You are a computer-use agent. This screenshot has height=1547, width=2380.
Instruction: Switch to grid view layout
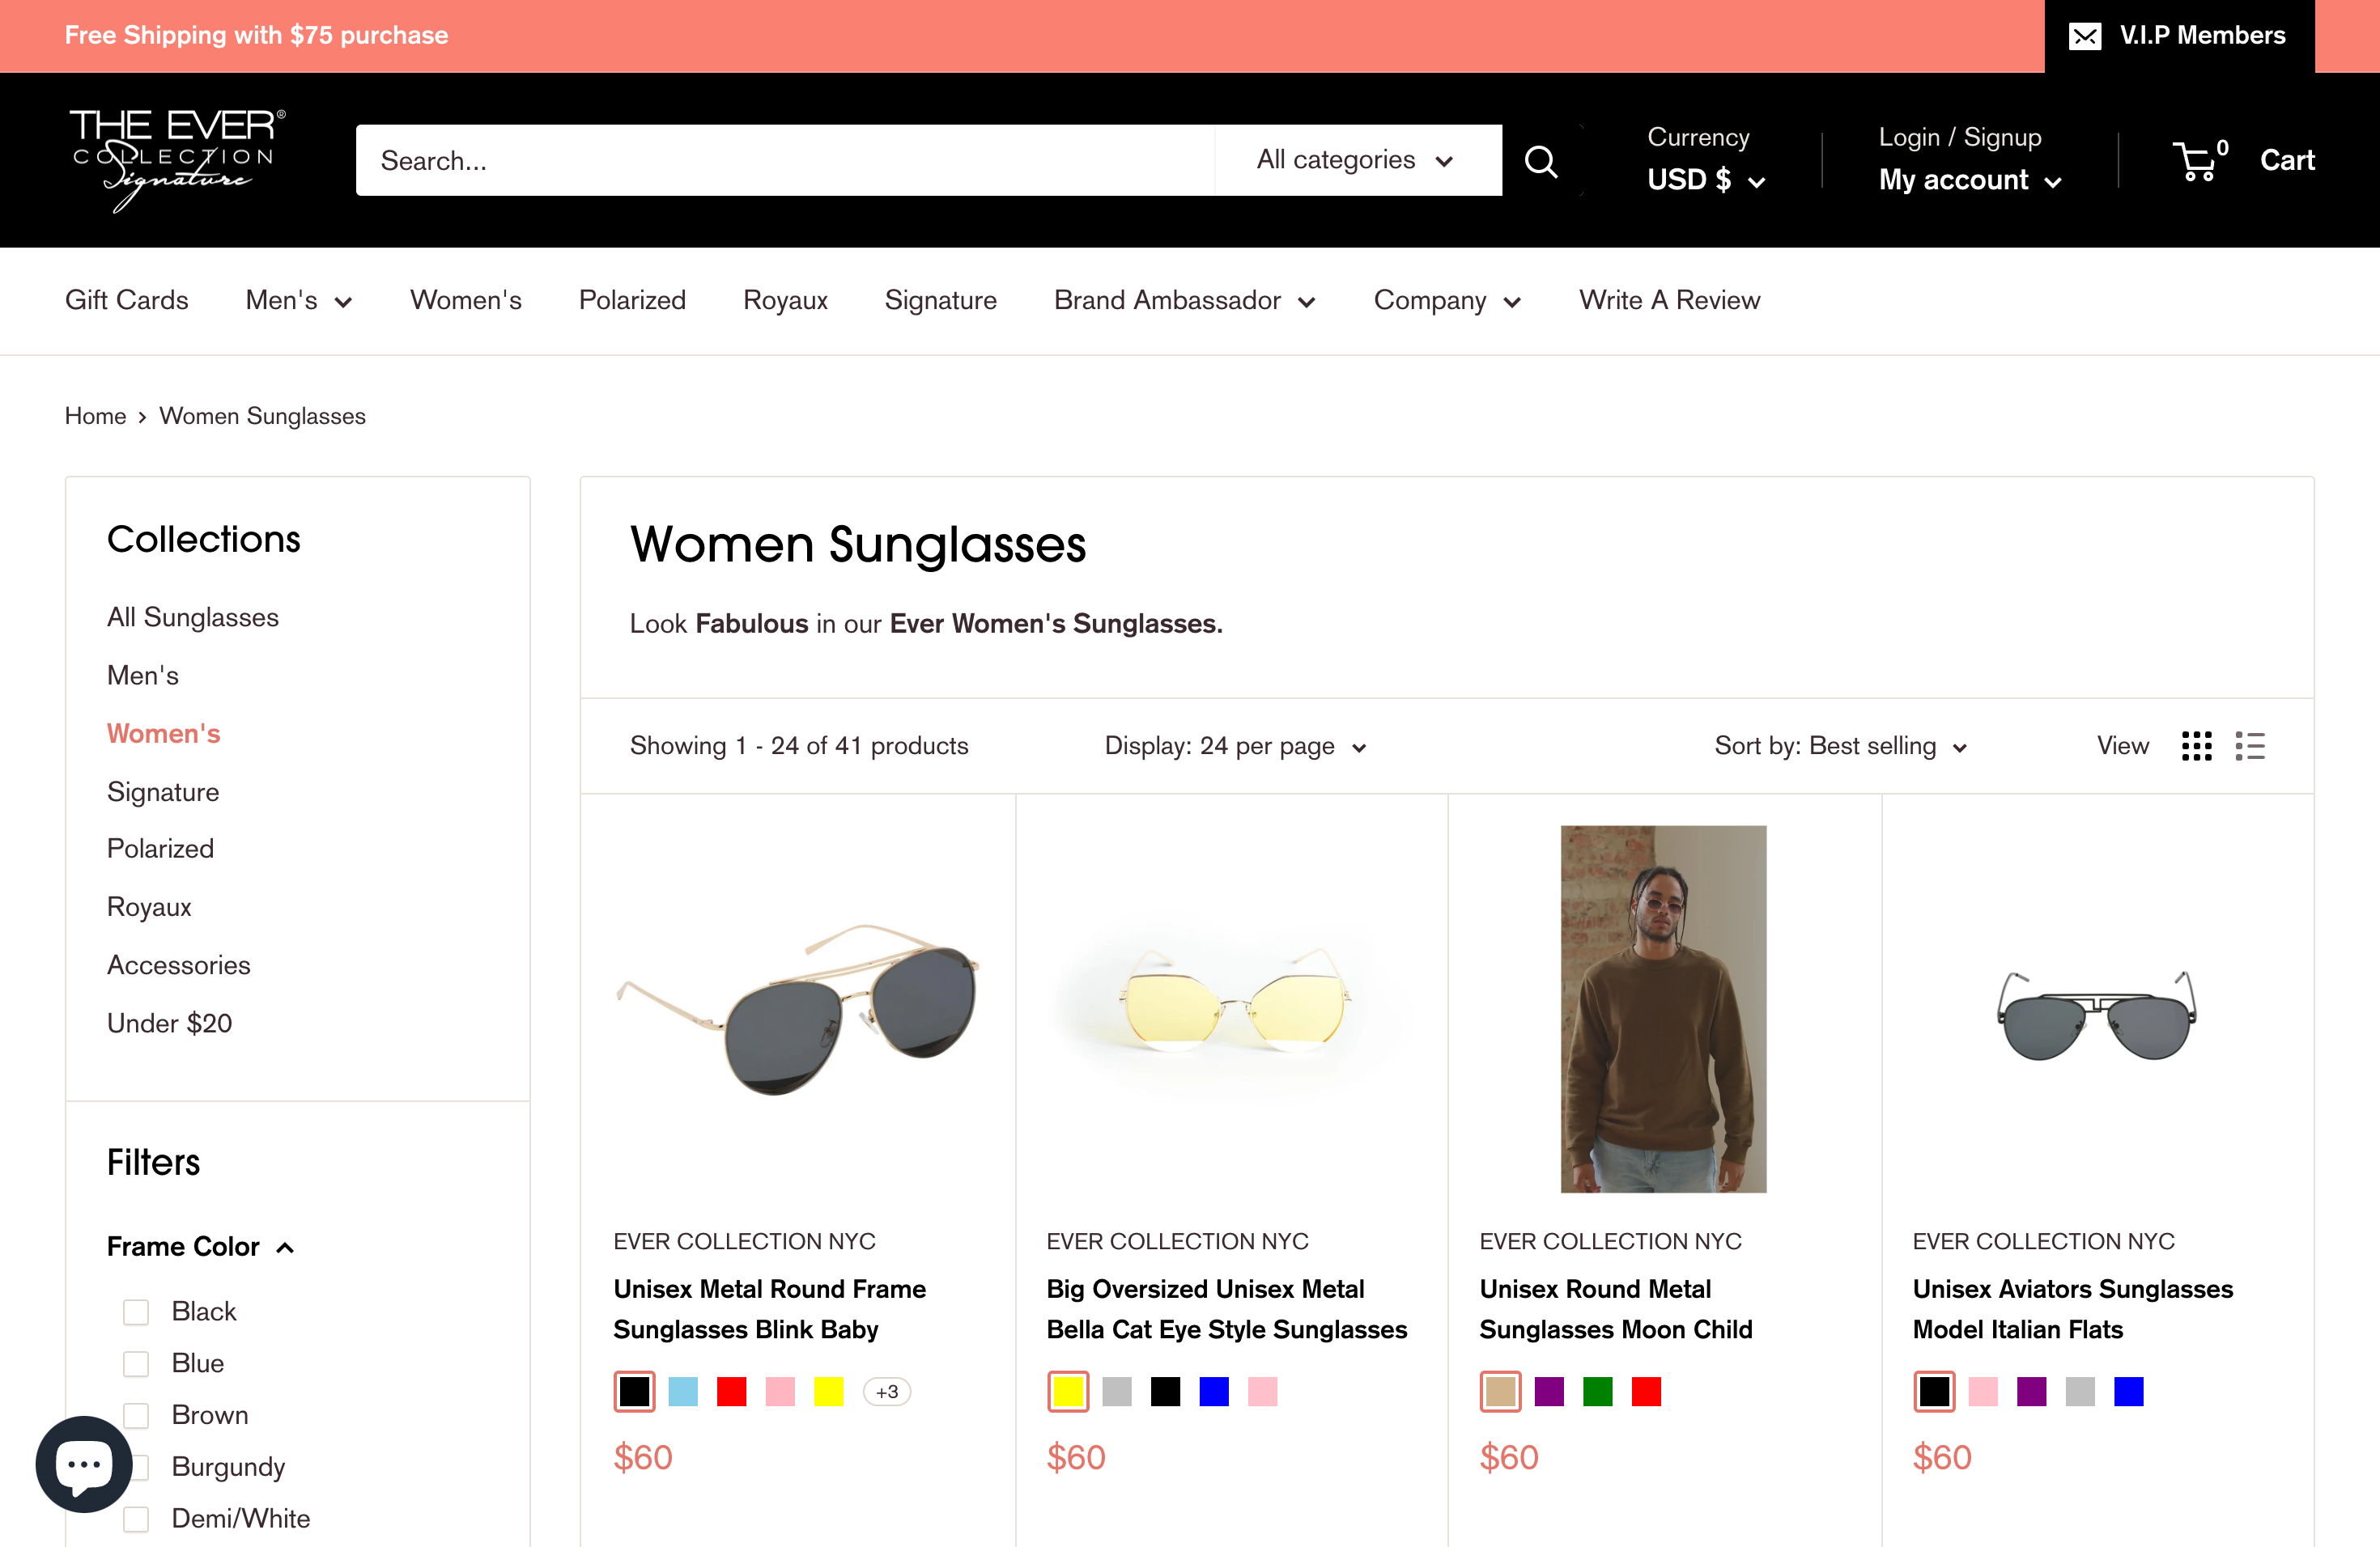(x=2196, y=745)
